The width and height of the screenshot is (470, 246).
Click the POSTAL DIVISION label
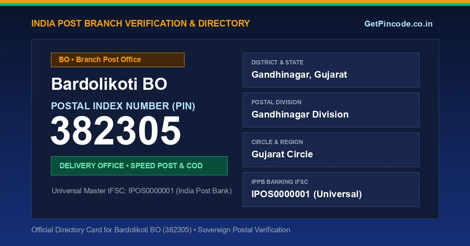pyautogui.click(x=277, y=102)
